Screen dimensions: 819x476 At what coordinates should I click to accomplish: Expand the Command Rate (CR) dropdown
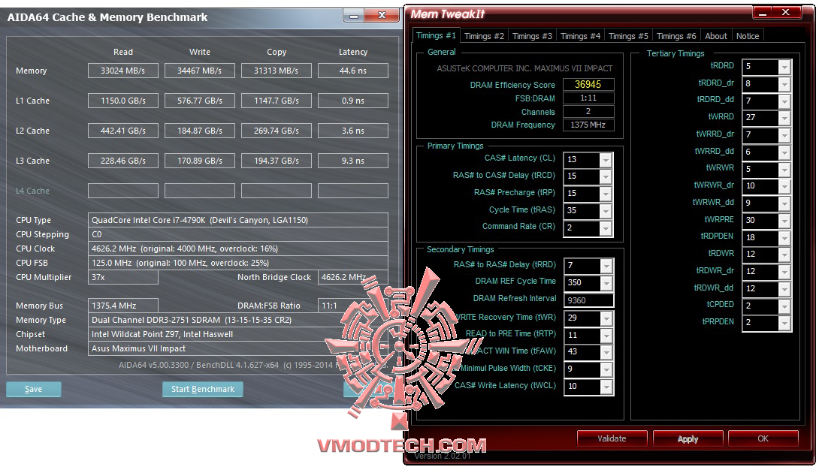pos(606,228)
